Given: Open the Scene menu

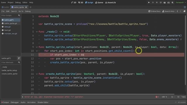Looking at the screenshot, I should [x=3, y=2].
